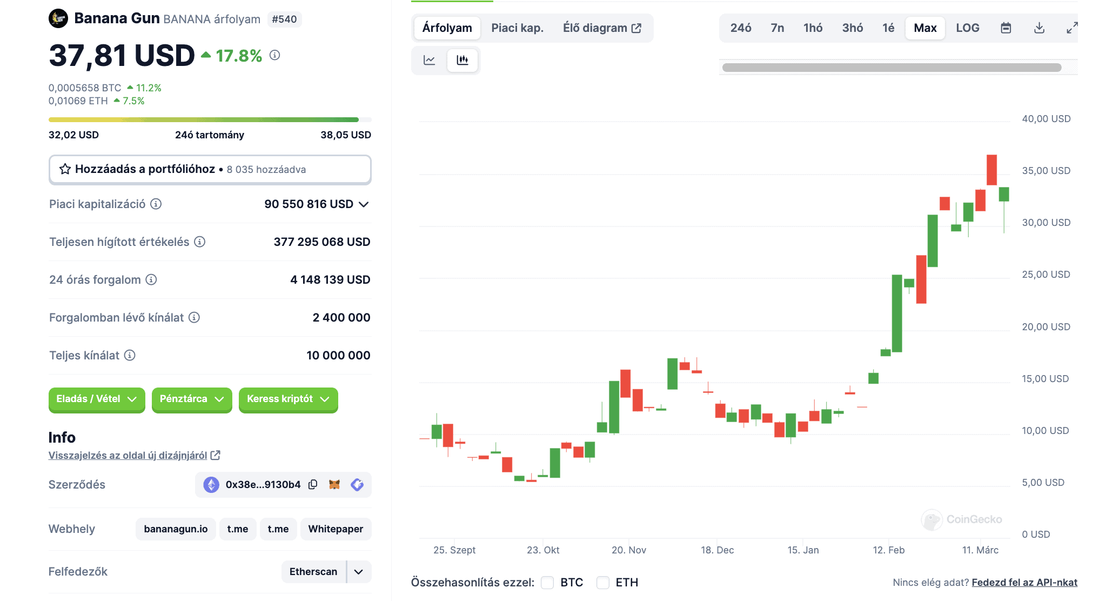1113x601 pixels.
Task: Set the chart range to 7n
Action: click(777, 28)
